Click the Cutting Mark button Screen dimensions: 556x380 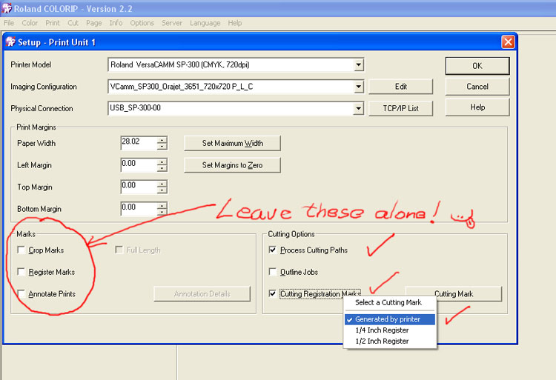point(454,294)
